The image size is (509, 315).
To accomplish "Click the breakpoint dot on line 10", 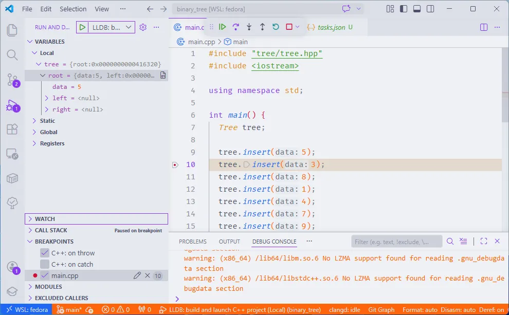I will point(175,165).
